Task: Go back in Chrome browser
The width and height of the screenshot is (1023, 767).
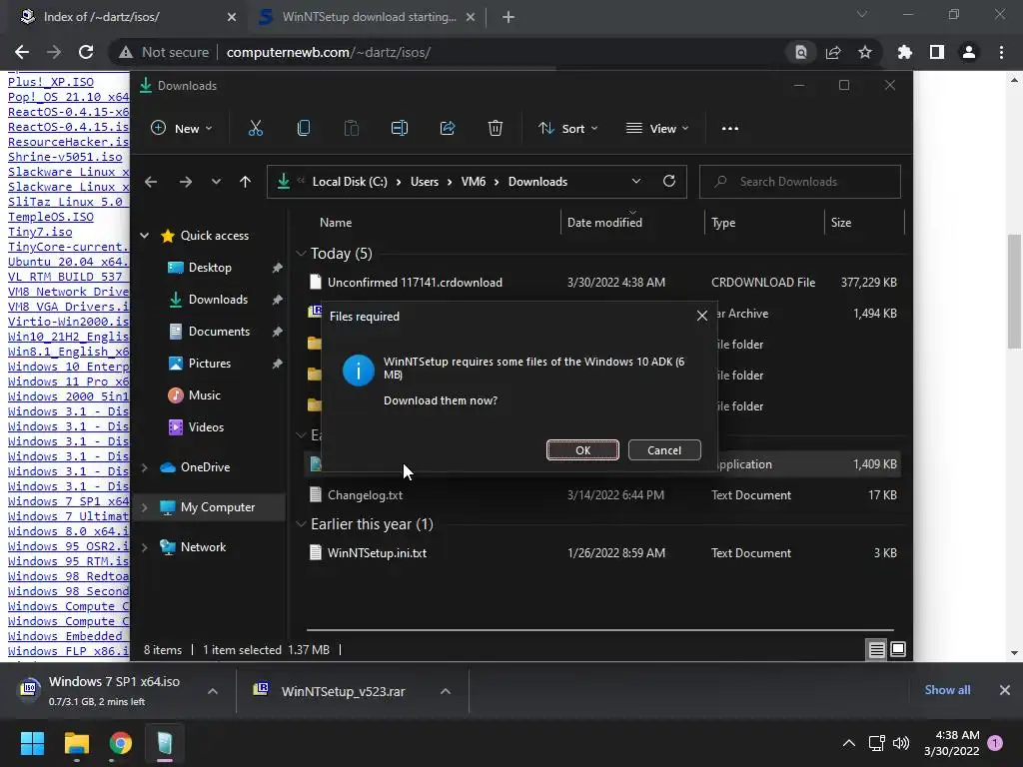Action: pos(22,52)
